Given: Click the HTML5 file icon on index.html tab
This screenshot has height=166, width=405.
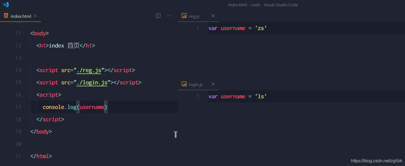Looking at the screenshot, I should point(6,16).
